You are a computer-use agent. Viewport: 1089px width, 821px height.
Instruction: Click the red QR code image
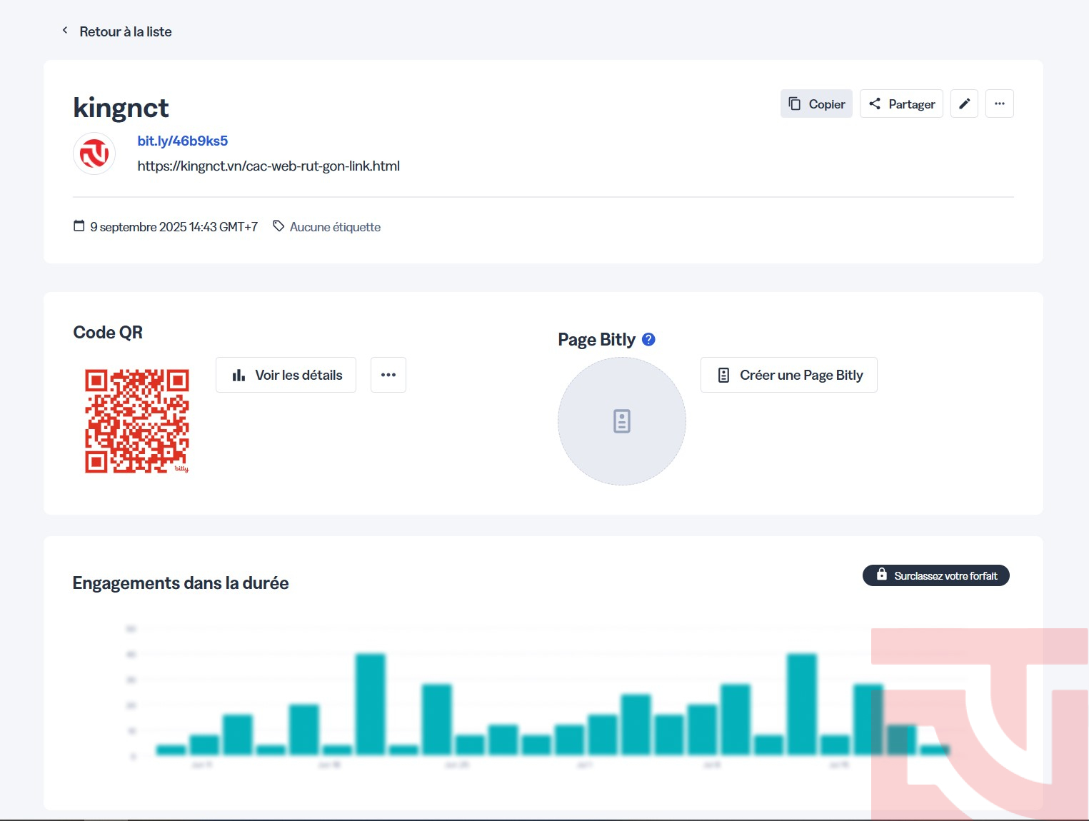pos(137,420)
